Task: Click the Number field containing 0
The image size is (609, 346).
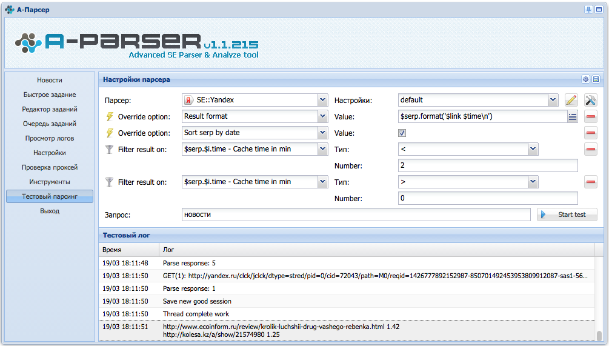Action: [488, 198]
